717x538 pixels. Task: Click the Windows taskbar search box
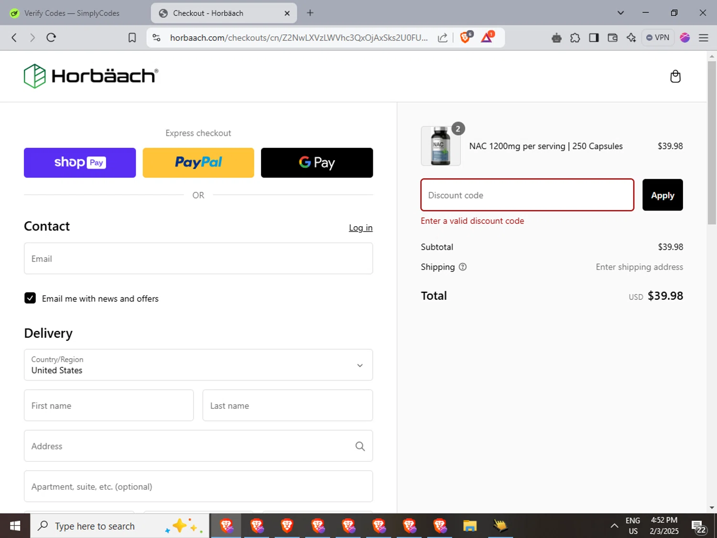point(120,526)
